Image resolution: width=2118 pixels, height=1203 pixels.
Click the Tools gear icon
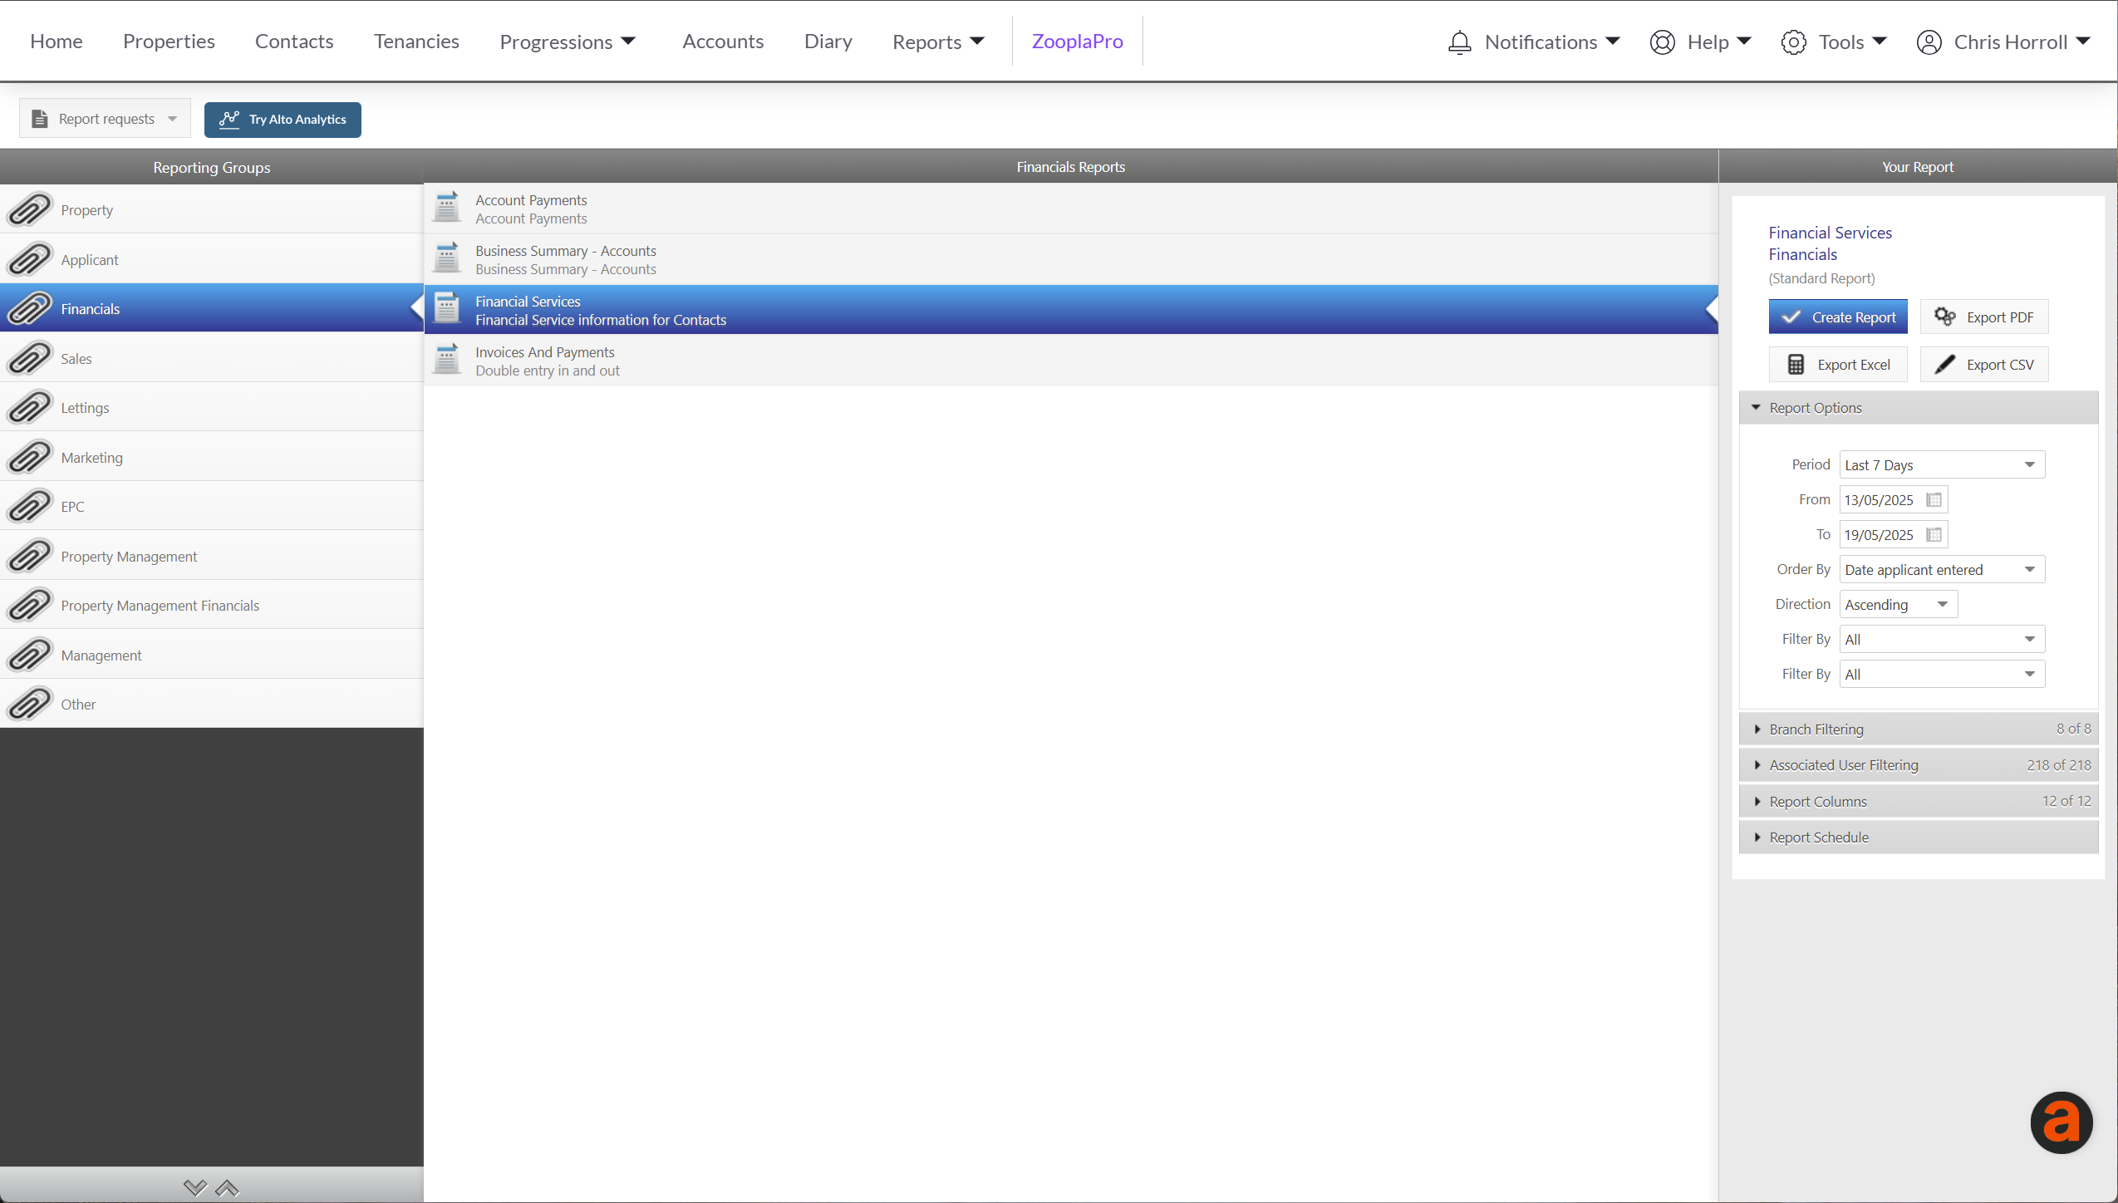(1793, 42)
